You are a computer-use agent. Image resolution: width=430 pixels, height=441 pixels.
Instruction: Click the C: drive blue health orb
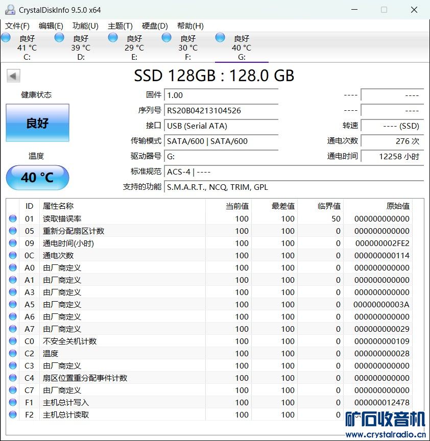[x=6, y=38]
